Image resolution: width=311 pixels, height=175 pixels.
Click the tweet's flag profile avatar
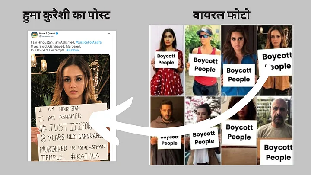34,35
